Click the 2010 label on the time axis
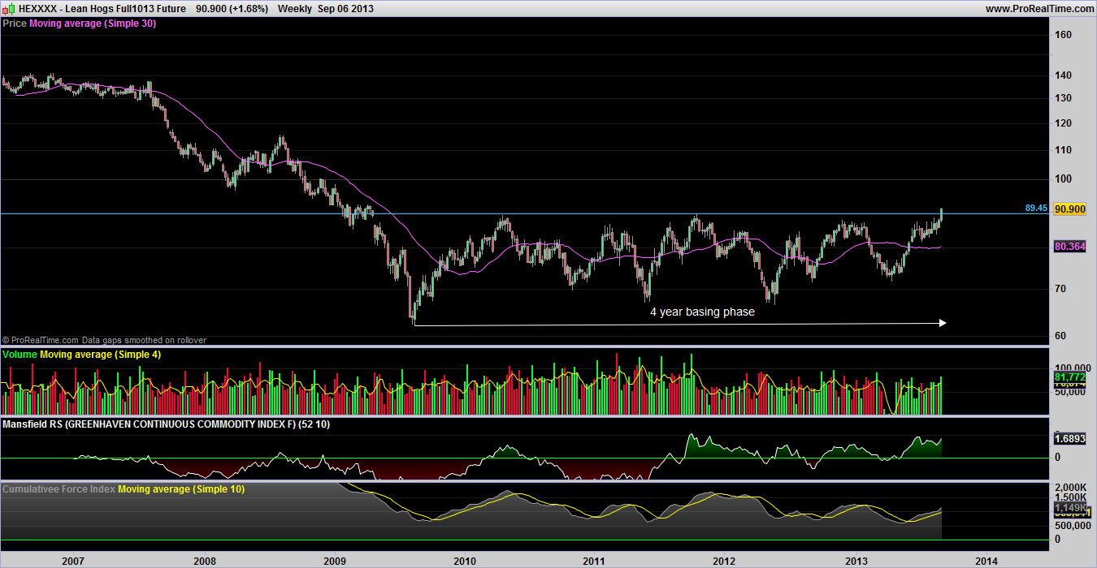Screen dimensions: 1097x568 [x=465, y=560]
